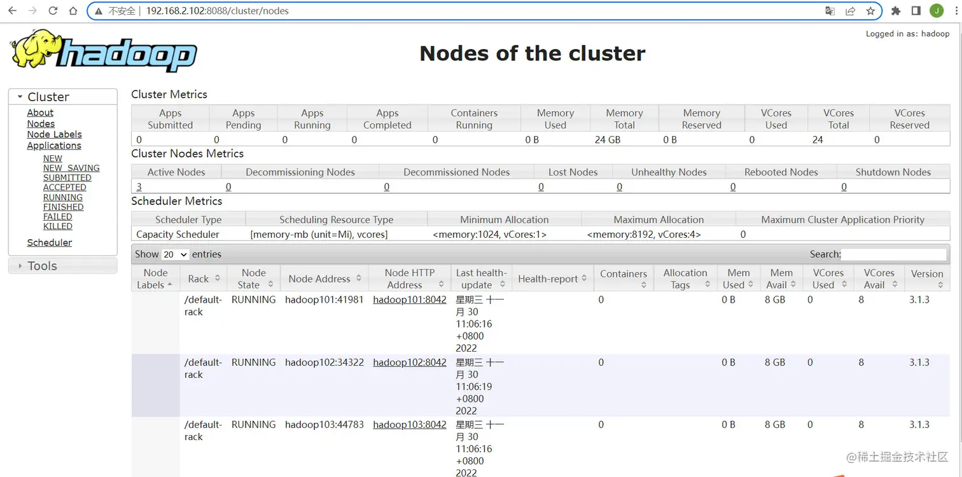The image size is (962, 477).
Task: Open the Active Nodes count 3 link
Action: 139,187
